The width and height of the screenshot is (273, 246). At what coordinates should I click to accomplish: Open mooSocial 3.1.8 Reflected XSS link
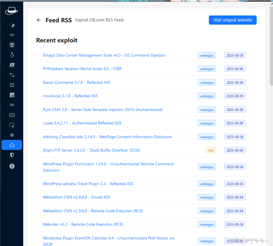point(70,96)
